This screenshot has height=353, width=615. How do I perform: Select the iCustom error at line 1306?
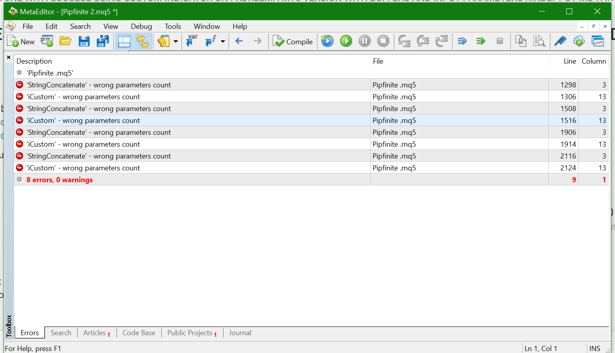point(311,97)
